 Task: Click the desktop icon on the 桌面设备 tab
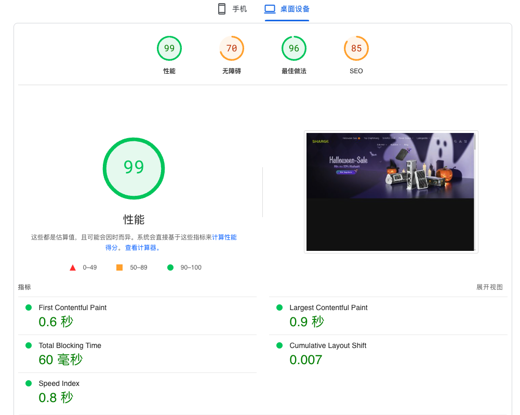click(270, 9)
